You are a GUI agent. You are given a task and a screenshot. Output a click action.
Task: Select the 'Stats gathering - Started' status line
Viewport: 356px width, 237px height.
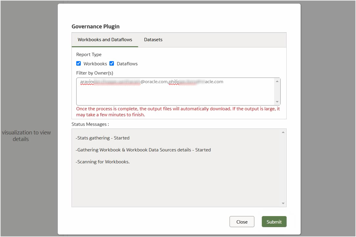point(103,138)
